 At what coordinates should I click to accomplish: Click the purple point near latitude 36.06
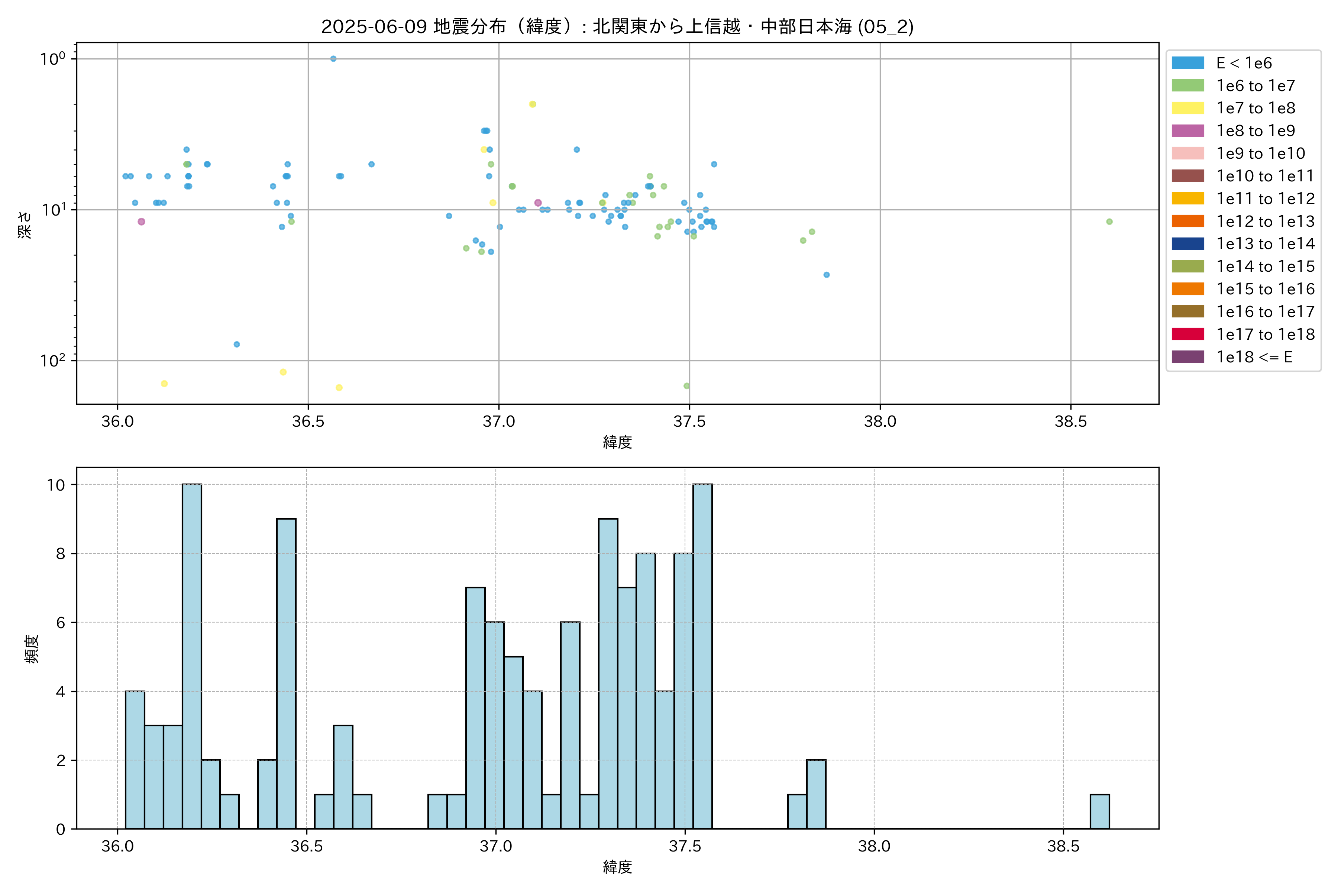pyautogui.click(x=142, y=222)
